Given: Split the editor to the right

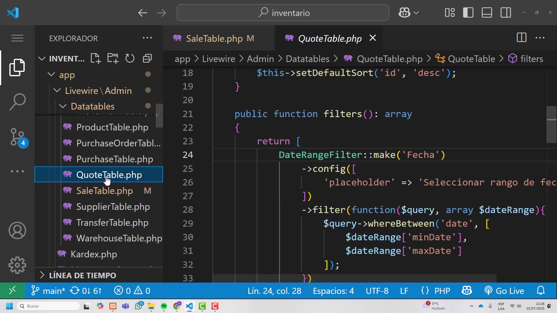Looking at the screenshot, I should 521,38.
